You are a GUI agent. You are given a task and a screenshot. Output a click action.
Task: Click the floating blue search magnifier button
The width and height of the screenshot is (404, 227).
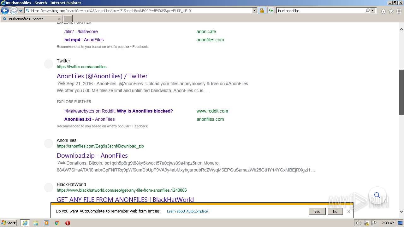coord(377,195)
